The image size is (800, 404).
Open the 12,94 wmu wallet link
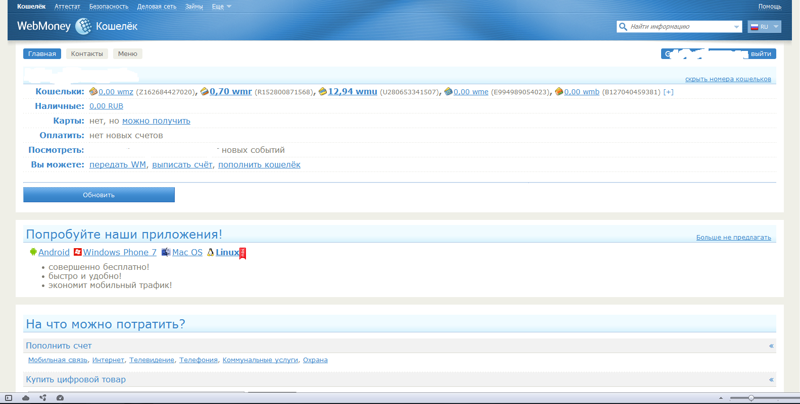[x=353, y=92]
